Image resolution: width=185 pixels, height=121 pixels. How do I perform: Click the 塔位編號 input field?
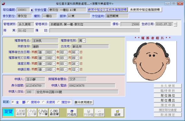[23, 10]
